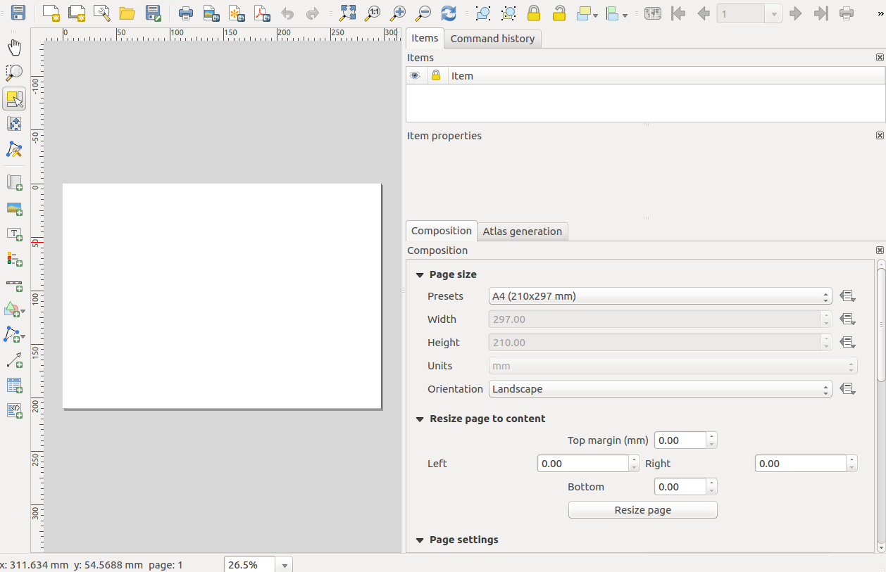This screenshot has width=886, height=572.
Task: Pick the Add legend tool
Action: click(x=14, y=260)
